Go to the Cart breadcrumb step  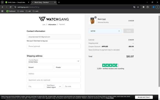pos(44,24)
